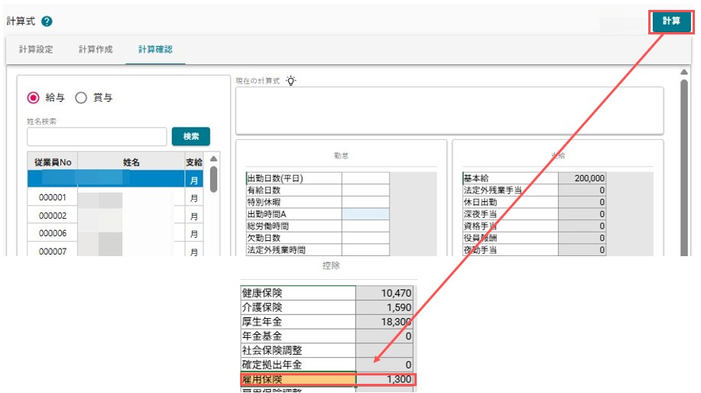Select employee row 000001
Image resolution: width=701 pixels, height=393 pixels.
click(115, 197)
